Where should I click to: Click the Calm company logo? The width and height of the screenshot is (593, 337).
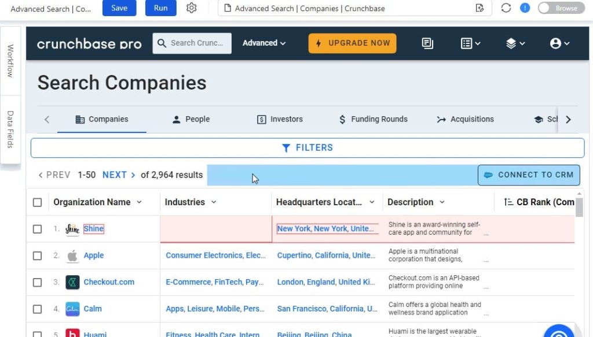point(72,309)
